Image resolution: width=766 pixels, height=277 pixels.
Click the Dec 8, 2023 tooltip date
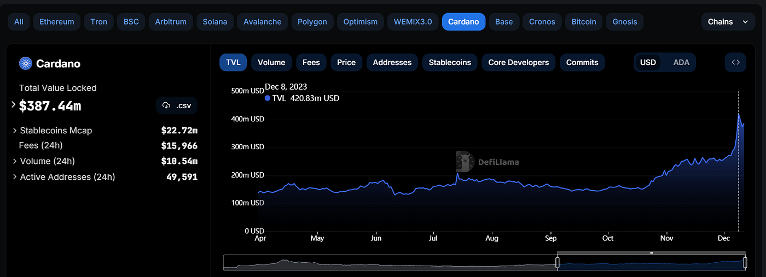[x=286, y=86]
